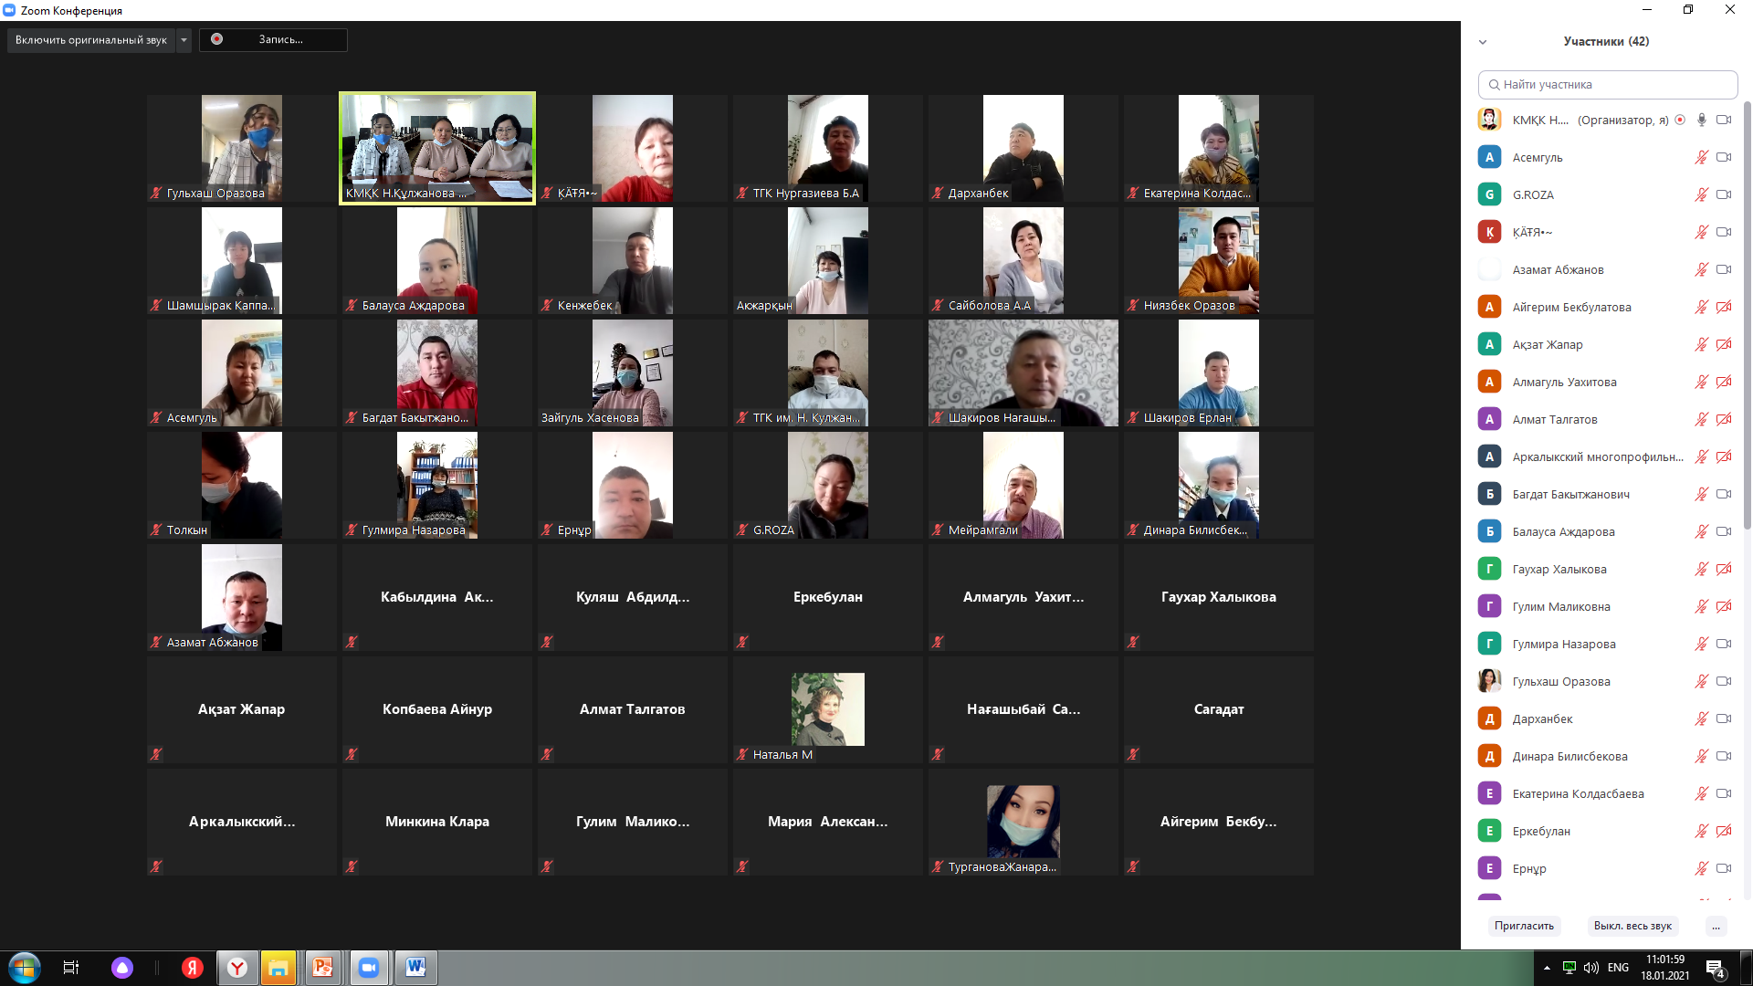Image resolution: width=1753 pixels, height=986 pixels.
Task: Select the Шакиров Нагашы video thumbnail
Action: coord(1023,372)
